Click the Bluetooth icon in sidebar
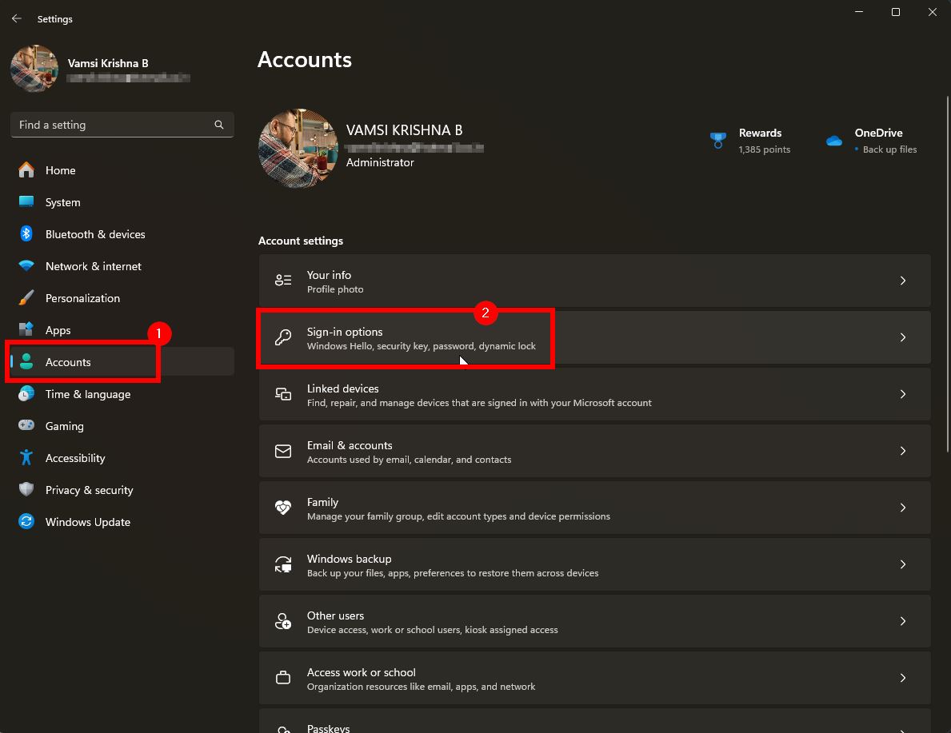 coord(26,234)
